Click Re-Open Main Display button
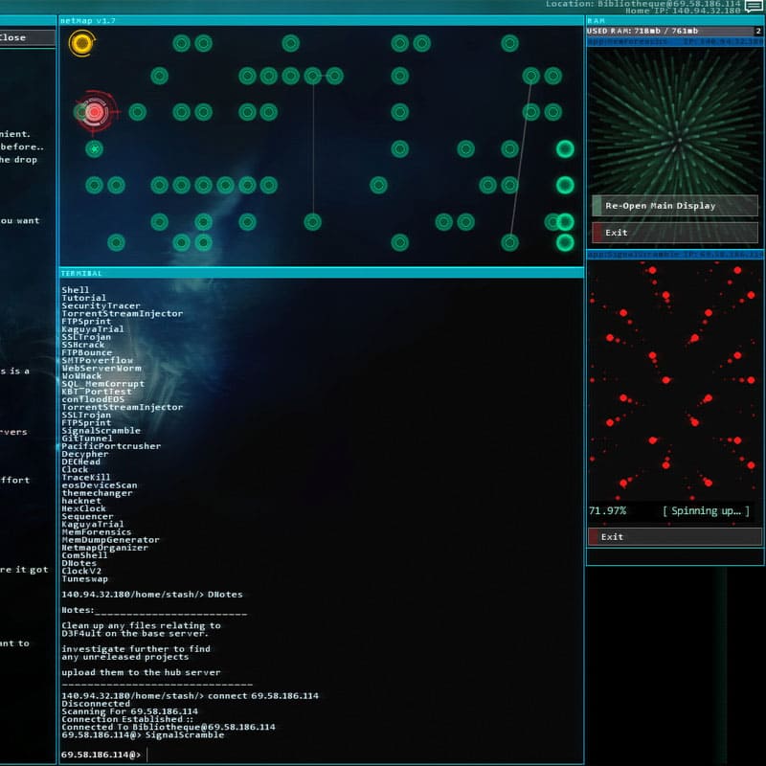 (x=674, y=206)
